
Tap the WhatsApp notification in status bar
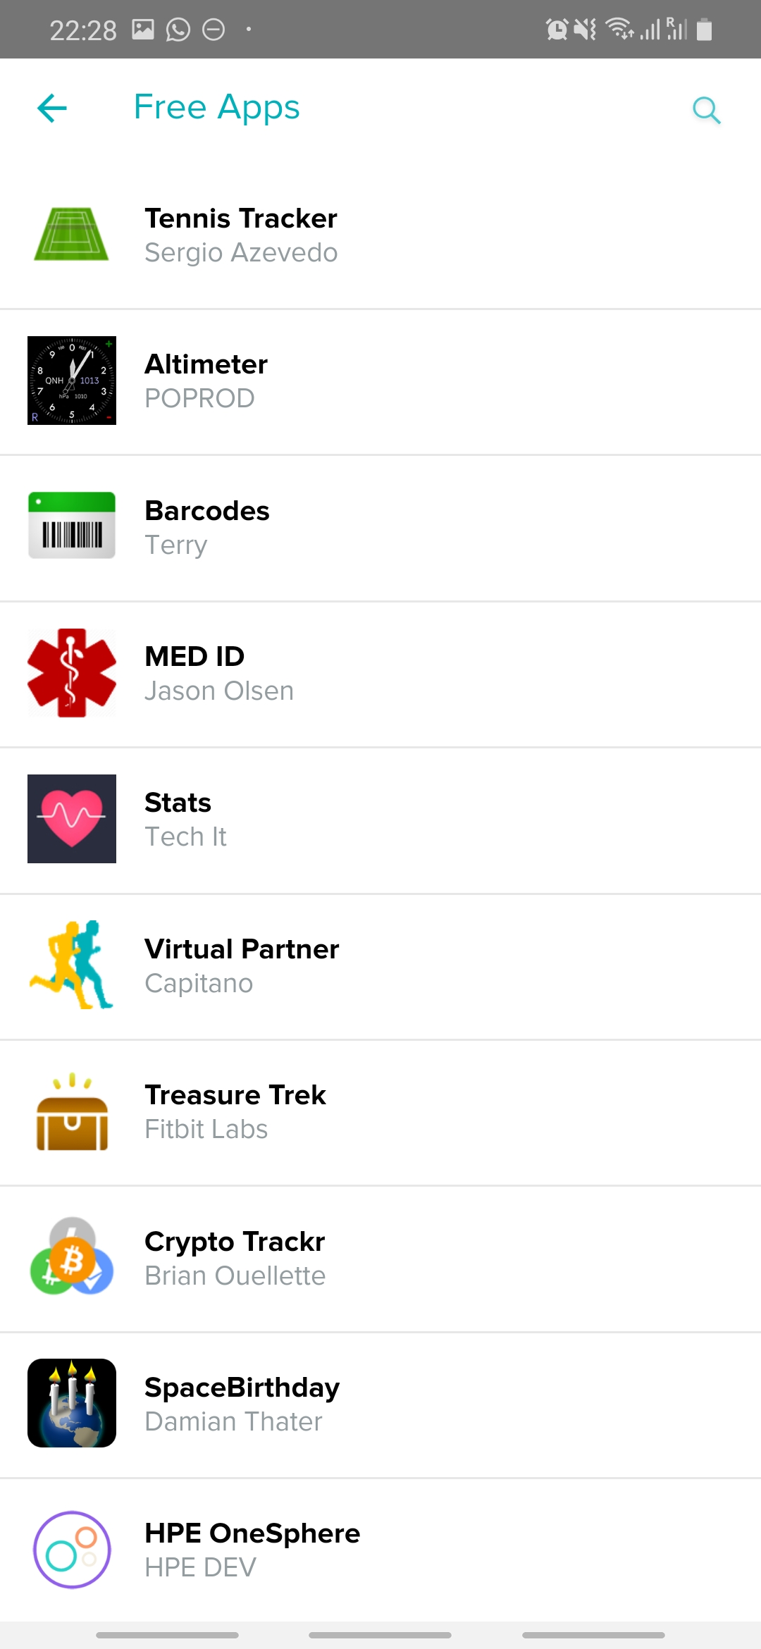(x=178, y=30)
